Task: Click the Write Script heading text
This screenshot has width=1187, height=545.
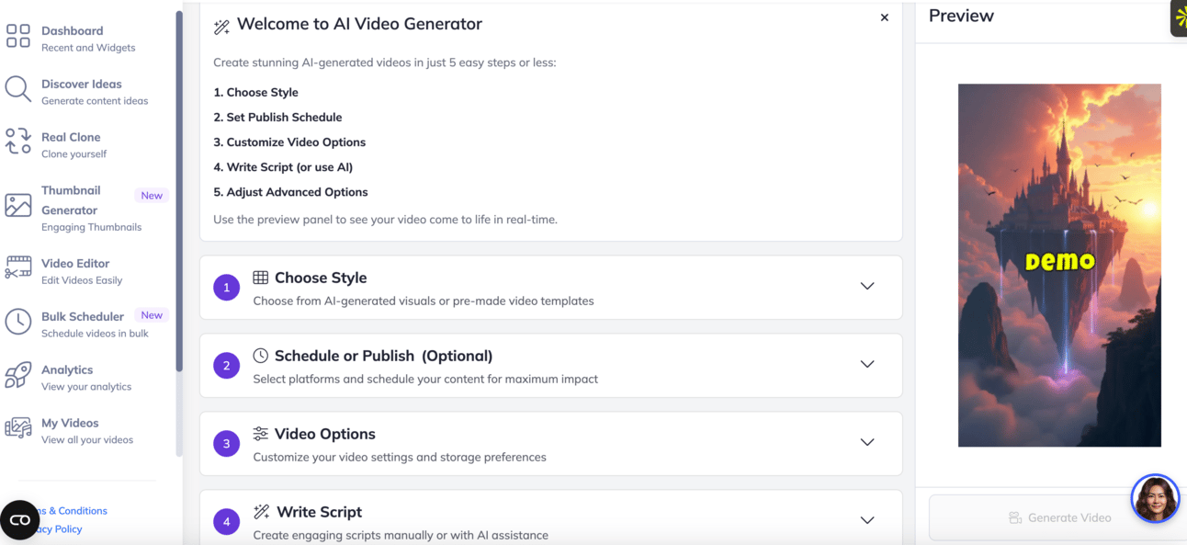Action: click(320, 512)
